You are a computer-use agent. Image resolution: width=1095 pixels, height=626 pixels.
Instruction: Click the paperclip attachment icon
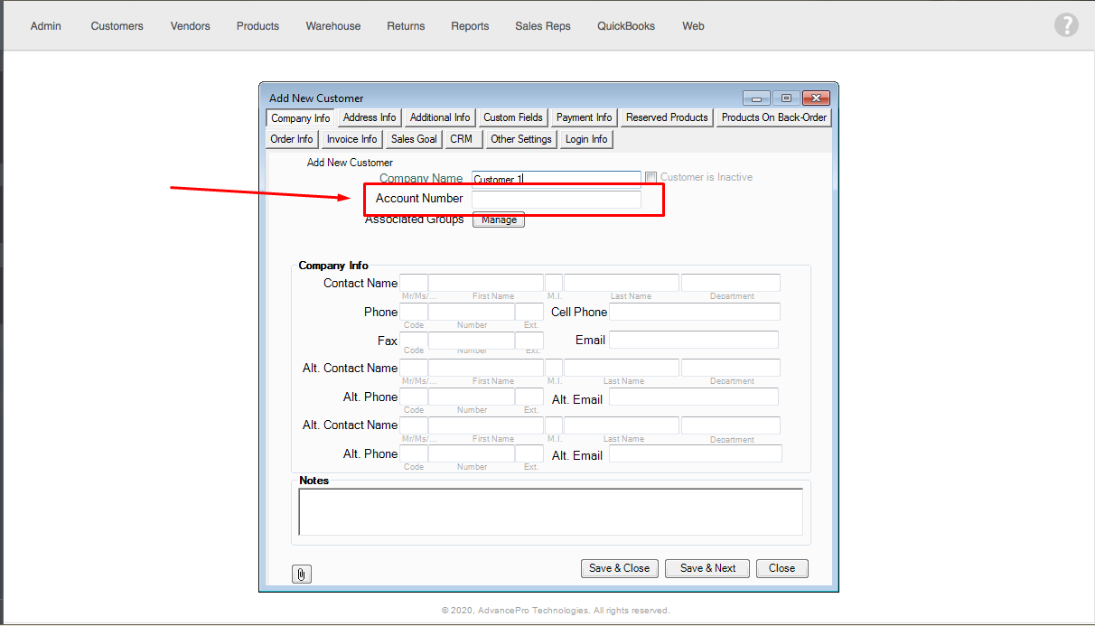[x=302, y=574]
